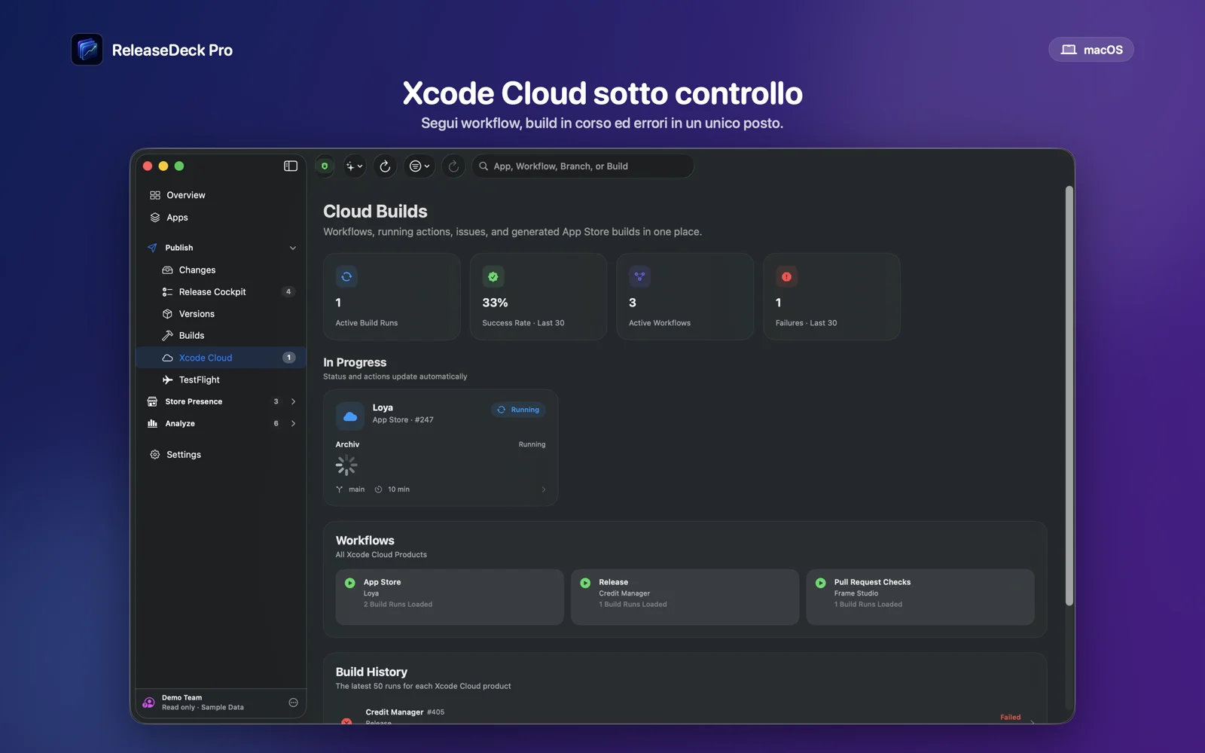Screen dimensions: 1205x753
Task: Open the Demo Team more options button
Action: 293,703
